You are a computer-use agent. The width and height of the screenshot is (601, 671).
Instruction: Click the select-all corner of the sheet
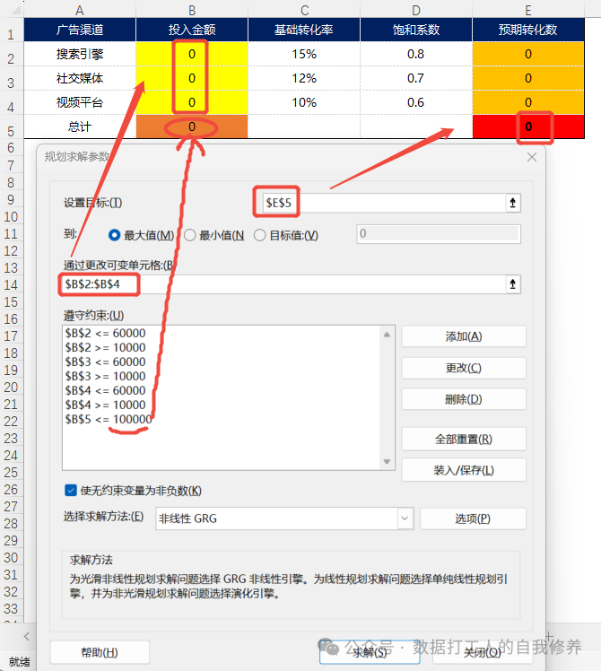[x=12, y=9]
